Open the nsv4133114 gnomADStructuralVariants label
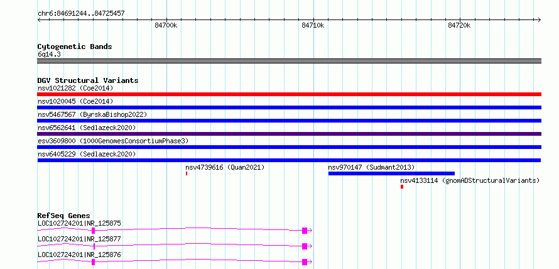The image size is (559, 269). 470,180
